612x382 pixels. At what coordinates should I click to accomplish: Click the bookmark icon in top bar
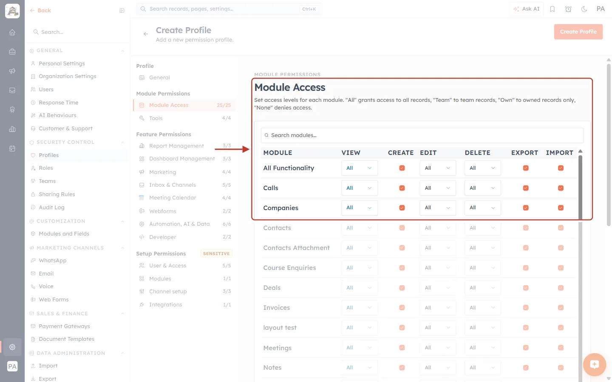click(x=552, y=9)
